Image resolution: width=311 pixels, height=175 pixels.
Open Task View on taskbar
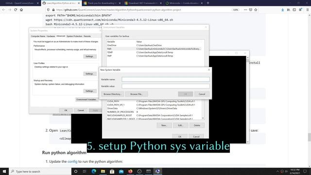(x=85, y=172)
